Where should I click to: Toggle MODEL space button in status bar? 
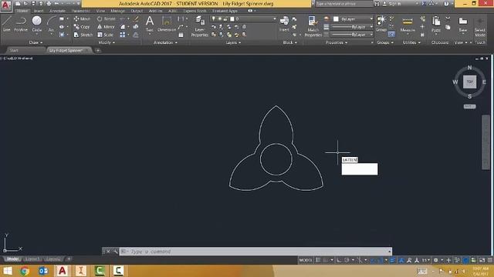tap(306, 260)
